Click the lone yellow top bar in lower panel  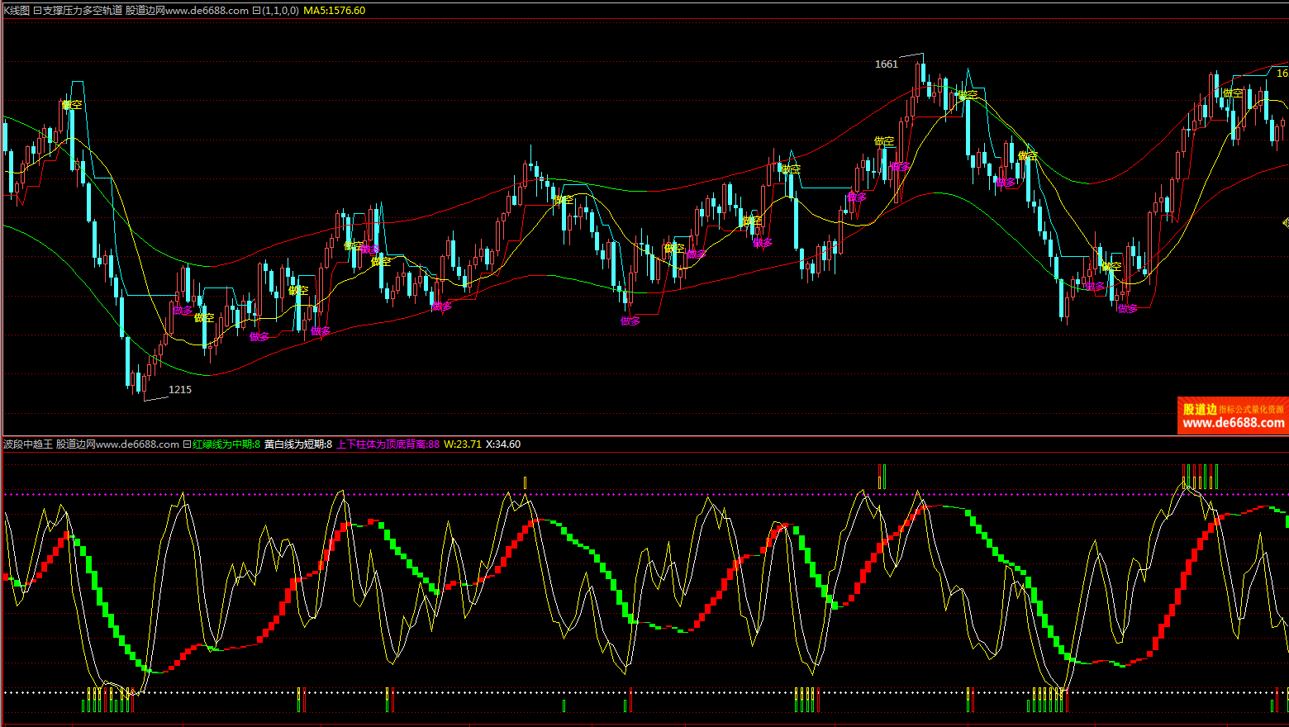(x=525, y=482)
